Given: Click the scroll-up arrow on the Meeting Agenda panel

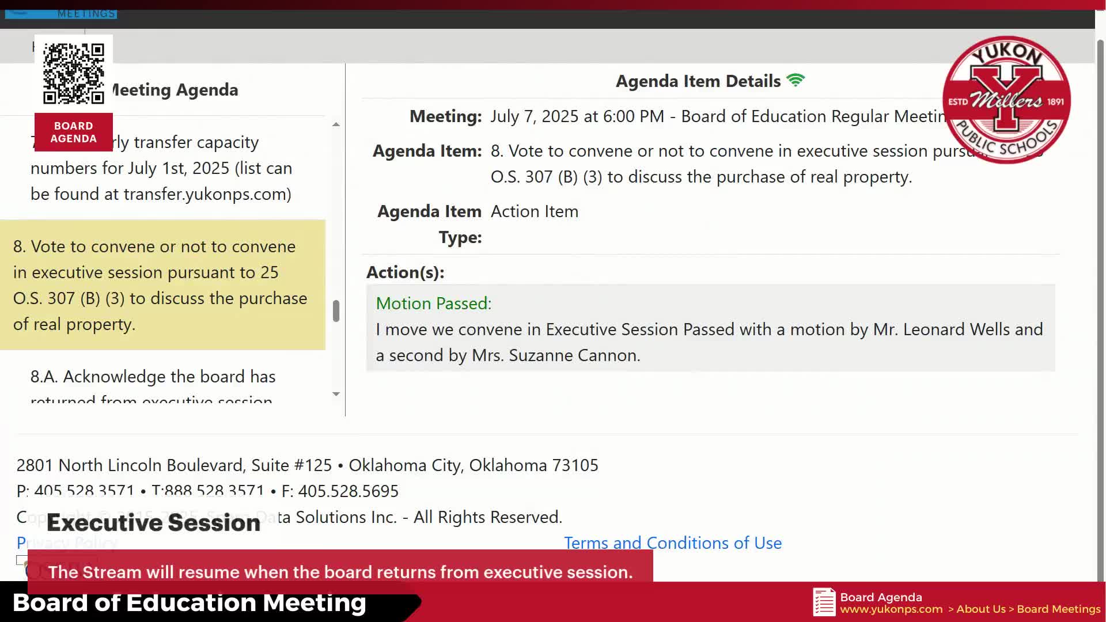Looking at the screenshot, I should coord(336,123).
